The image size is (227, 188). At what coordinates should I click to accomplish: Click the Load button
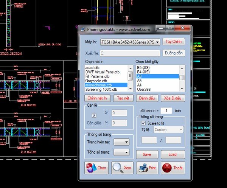173,154
